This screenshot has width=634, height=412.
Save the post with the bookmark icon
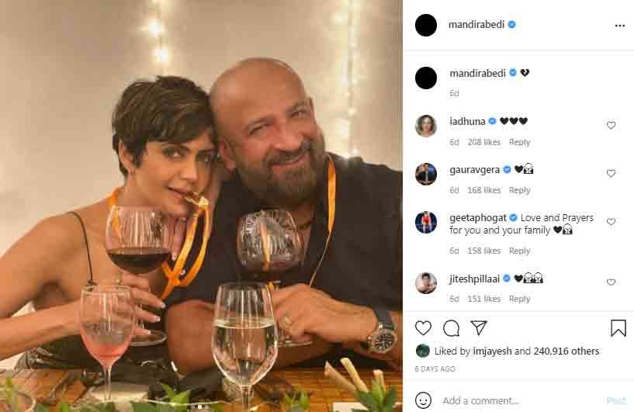tap(618, 328)
